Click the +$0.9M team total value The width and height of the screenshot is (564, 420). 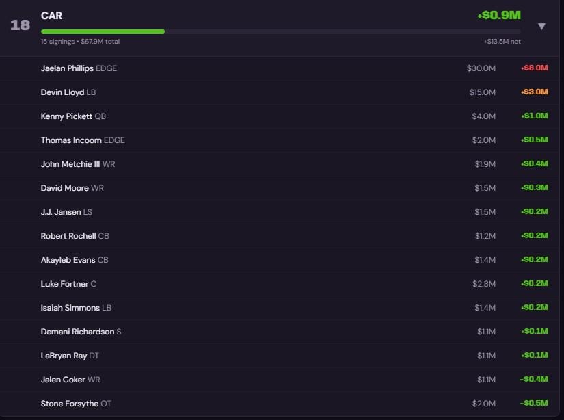(499, 15)
